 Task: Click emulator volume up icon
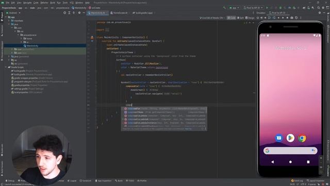[261, 18]
